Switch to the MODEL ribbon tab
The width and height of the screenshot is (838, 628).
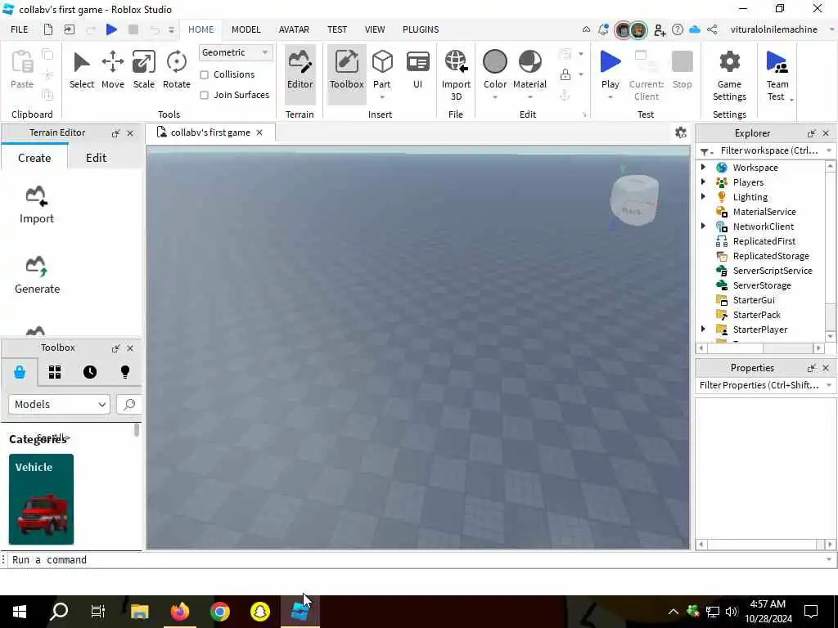246,30
